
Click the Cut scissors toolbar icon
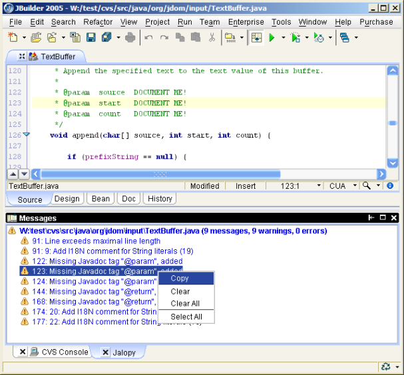click(x=212, y=37)
